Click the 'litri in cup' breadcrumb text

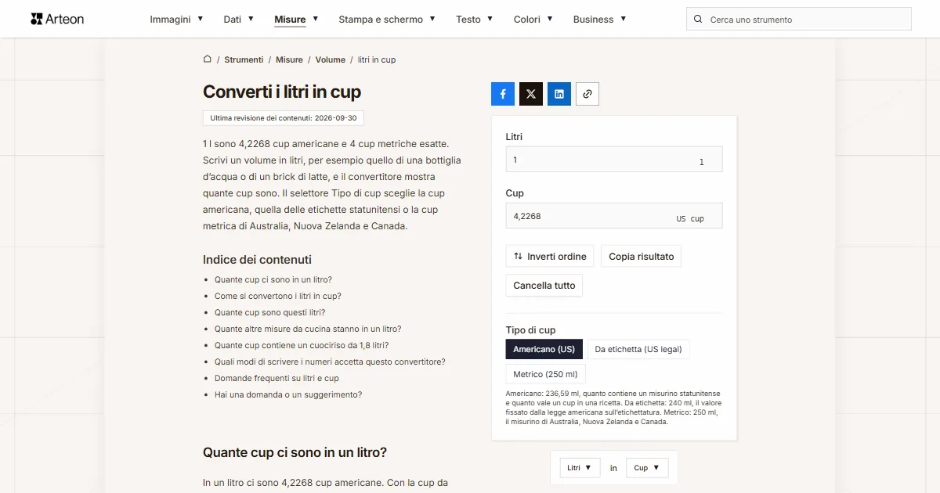tap(377, 59)
